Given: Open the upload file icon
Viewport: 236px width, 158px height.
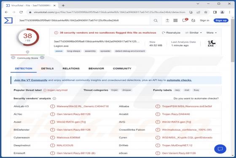Looking at the screenshot, I should click(x=167, y=21).
